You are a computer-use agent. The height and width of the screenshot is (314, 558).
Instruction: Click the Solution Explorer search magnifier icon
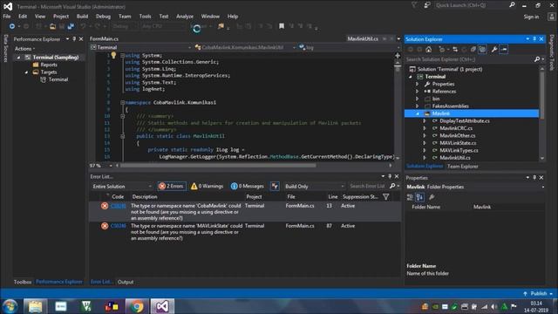pos(537,59)
